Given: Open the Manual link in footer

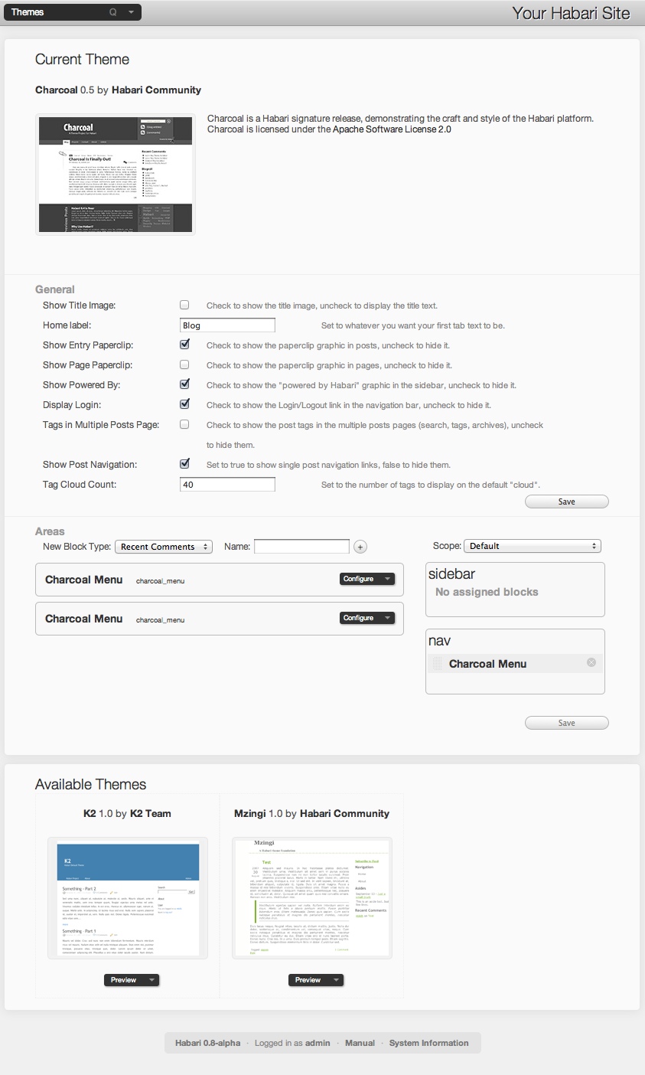Looking at the screenshot, I should 360,1043.
